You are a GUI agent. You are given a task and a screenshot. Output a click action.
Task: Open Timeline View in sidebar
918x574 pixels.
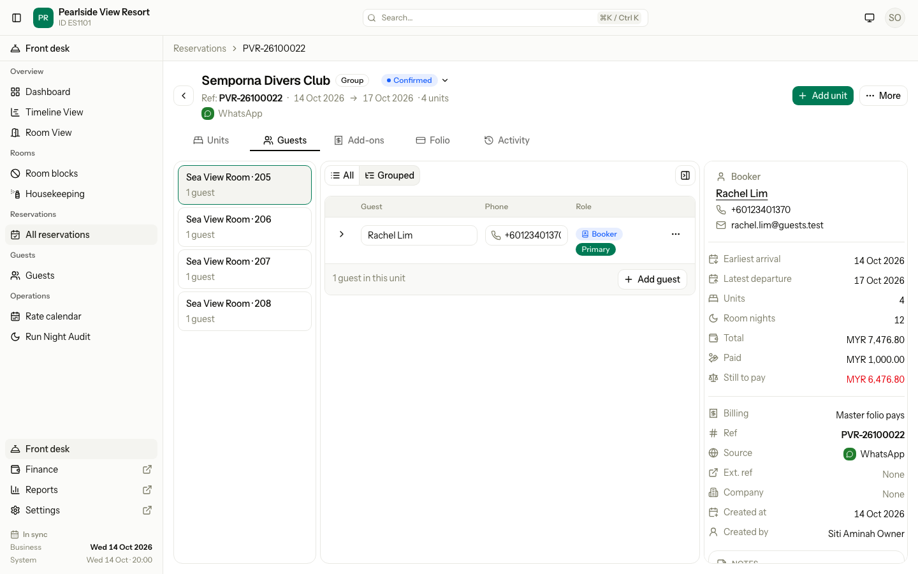coord(81,112)
